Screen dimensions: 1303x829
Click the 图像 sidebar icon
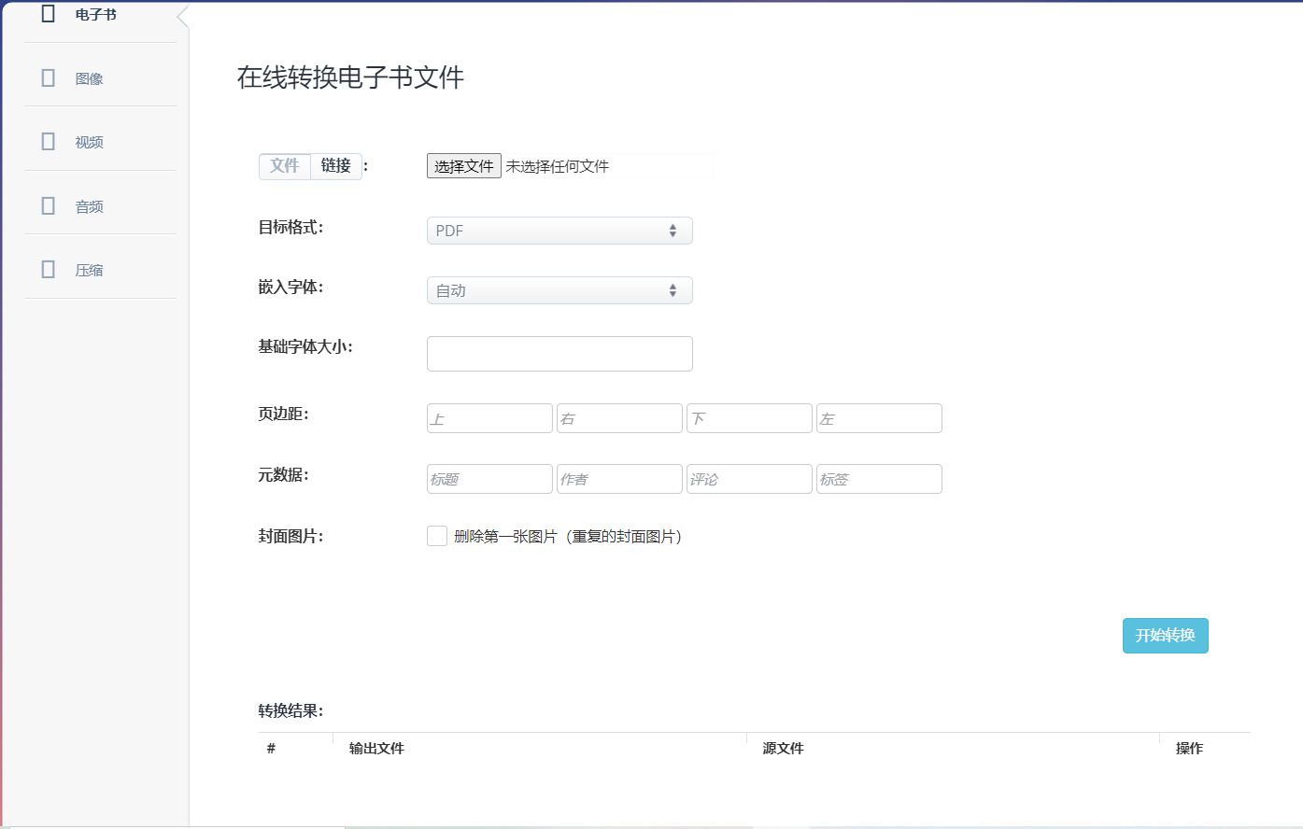pyautogui.click(x=49, y=77)
